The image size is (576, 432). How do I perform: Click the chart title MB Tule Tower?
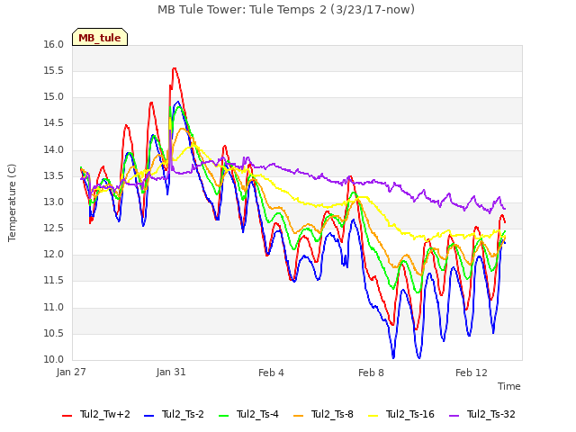tap(286, 10)
